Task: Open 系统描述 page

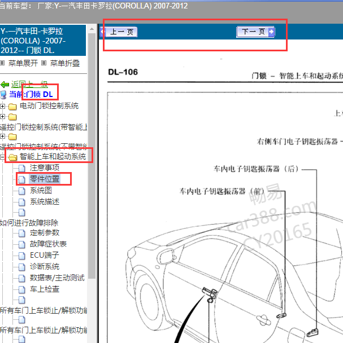Action: pyautogui.click(x=45, y=201)
